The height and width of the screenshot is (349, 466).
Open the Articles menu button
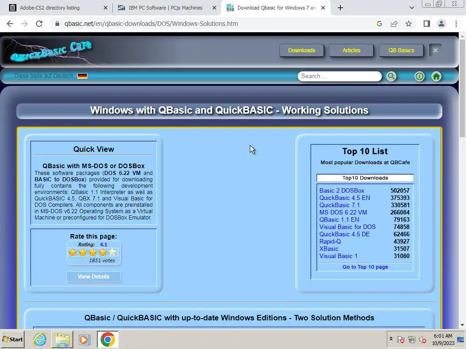pos(351,50)
